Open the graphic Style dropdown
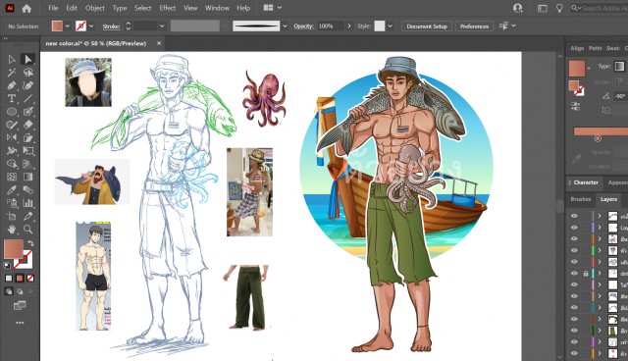This screenshot has height=361, width=628. click(x=391, y=26)
